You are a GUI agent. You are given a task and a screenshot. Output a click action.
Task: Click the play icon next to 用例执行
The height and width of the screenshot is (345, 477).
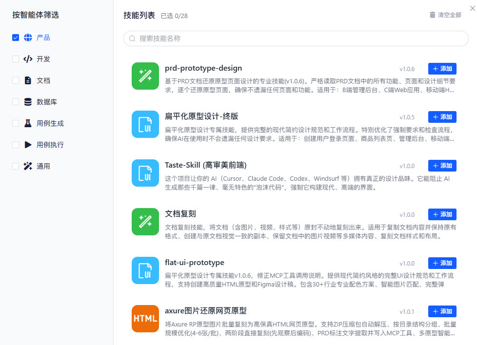coord(28,145)
